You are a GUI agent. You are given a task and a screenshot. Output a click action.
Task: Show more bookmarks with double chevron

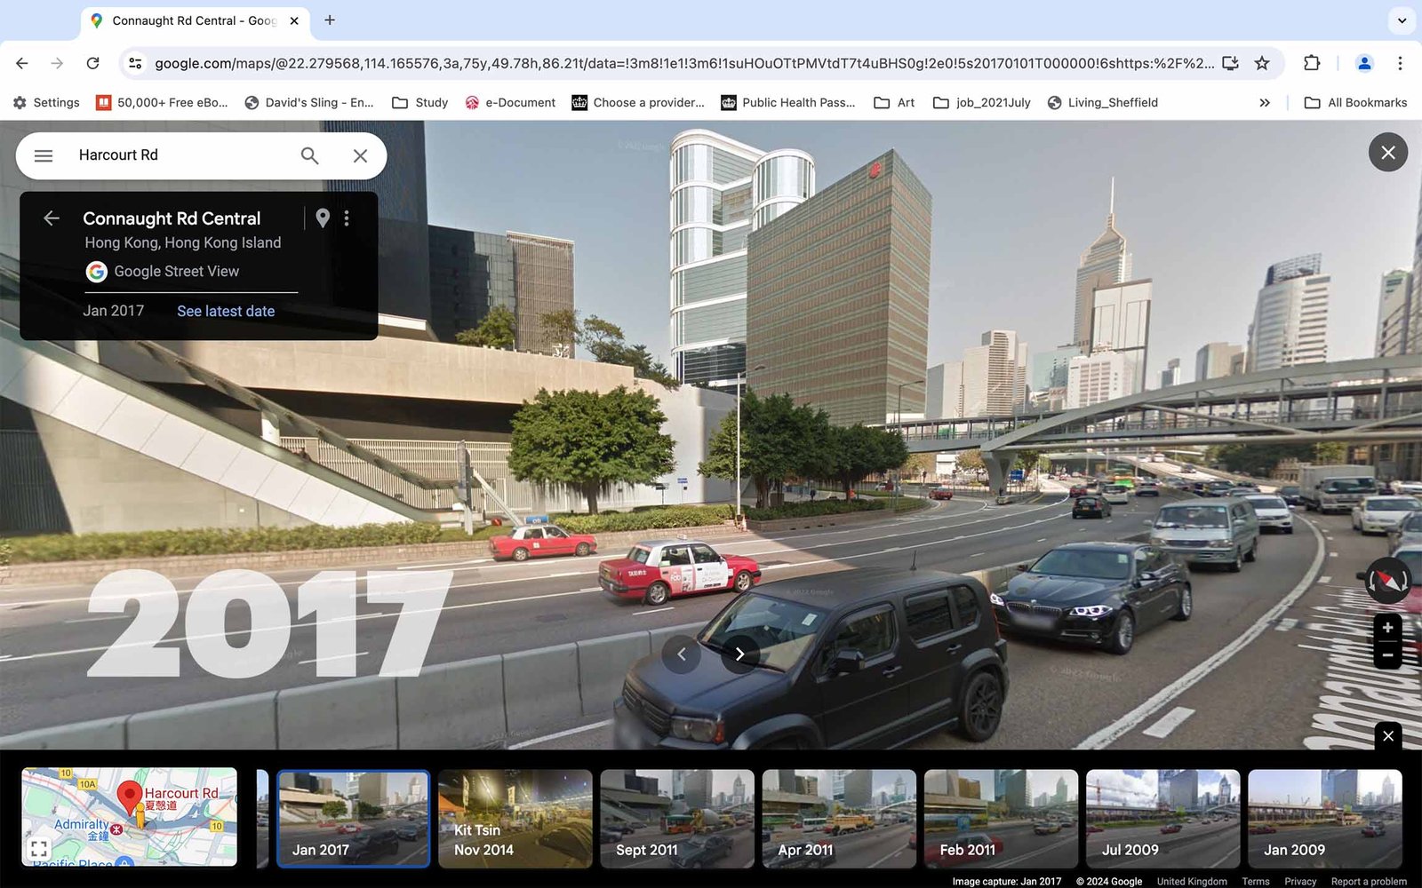pyautogui.click(x=1265, y=102)
